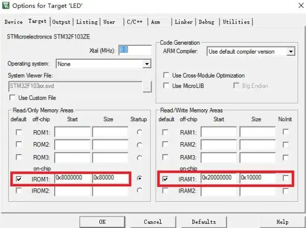Screen dimensions: 306x228
Task: Click the IRAM1 Start field 0x20000000
Action: [219, 178]
